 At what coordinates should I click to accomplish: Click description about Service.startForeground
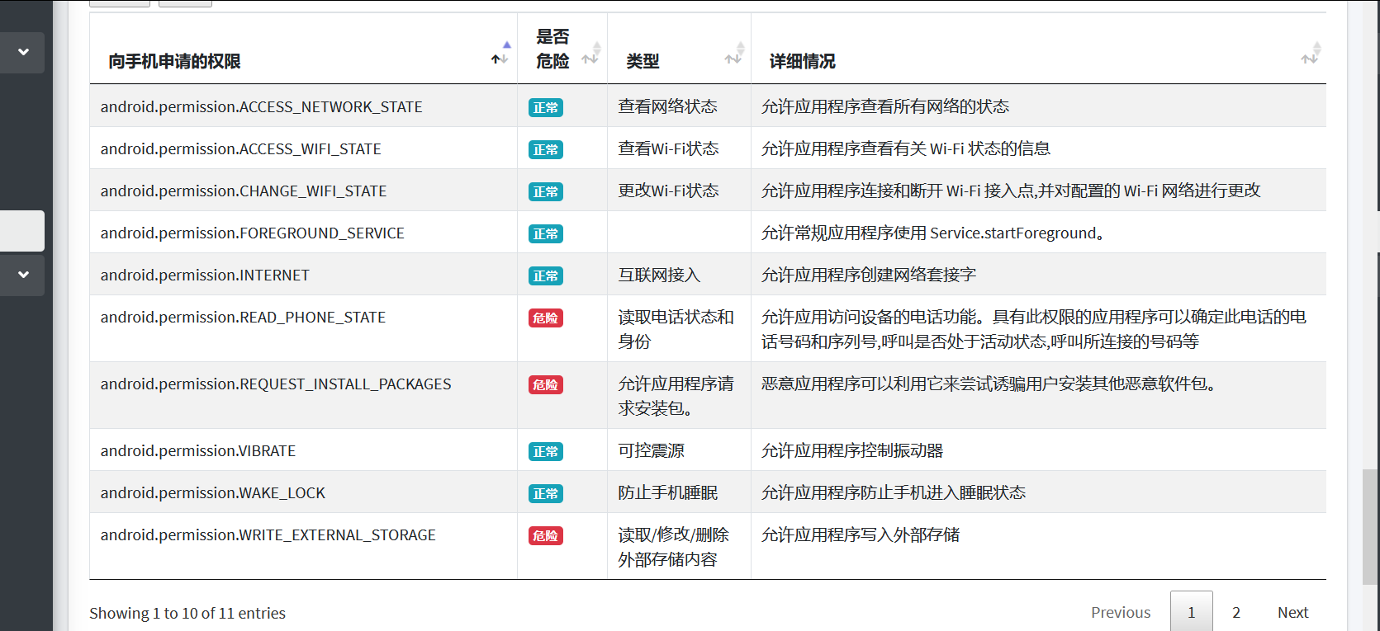(932, 233)
